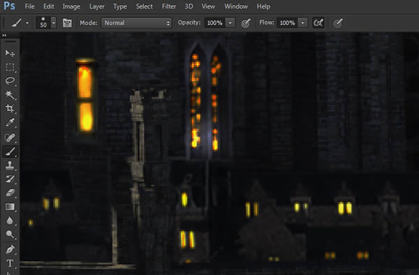Click the Flow 100% value field

[x=288, y=23]
